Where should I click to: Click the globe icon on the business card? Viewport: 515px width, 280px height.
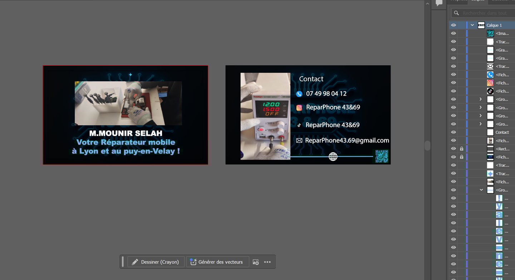click(x=333, y=156)
